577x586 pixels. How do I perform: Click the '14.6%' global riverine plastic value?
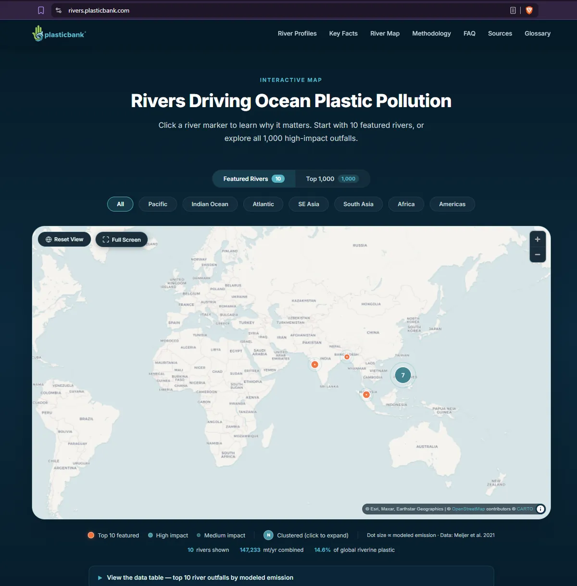coord(323,550)
